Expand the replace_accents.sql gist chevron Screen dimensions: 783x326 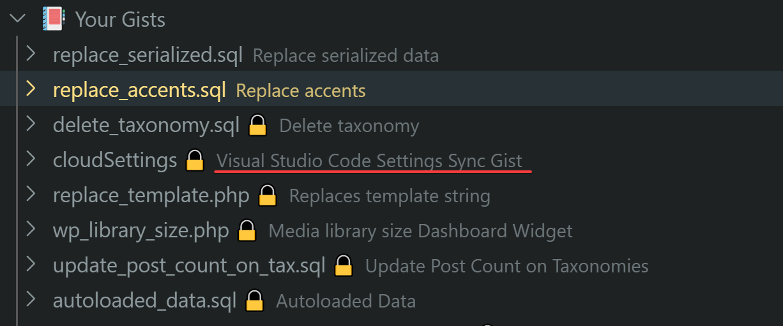pos(30,90)
